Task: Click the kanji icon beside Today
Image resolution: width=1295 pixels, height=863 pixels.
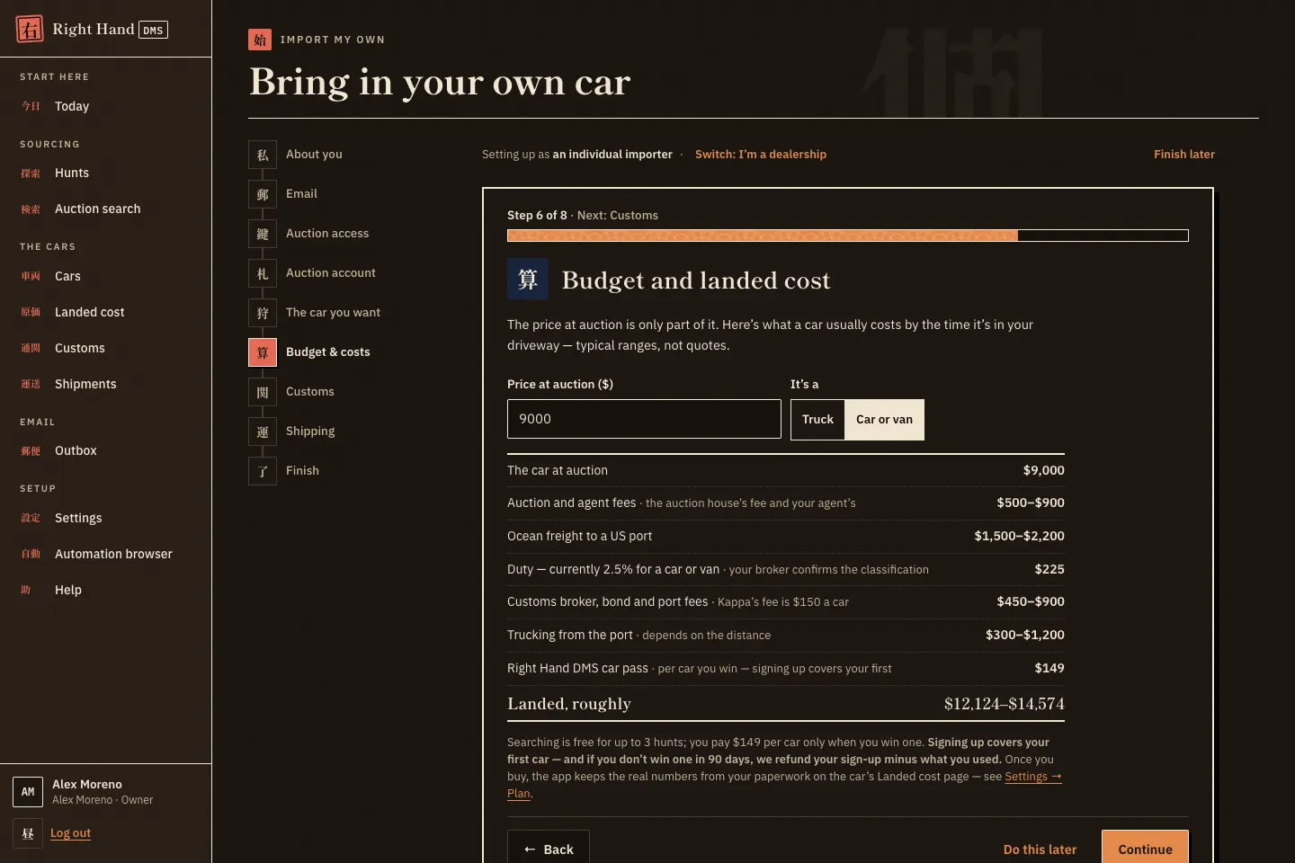Action: (31, 106)
